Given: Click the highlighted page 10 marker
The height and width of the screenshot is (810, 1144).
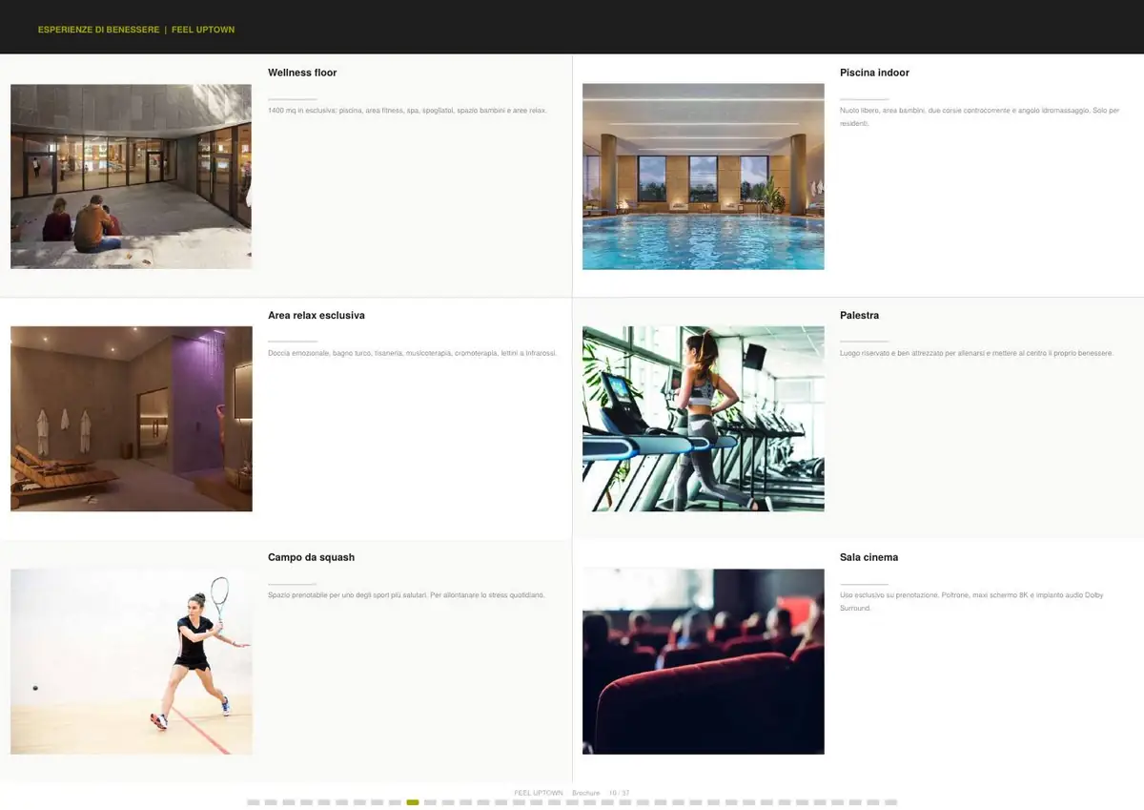Looking at the screenshot, I should [x=413, y=803].
